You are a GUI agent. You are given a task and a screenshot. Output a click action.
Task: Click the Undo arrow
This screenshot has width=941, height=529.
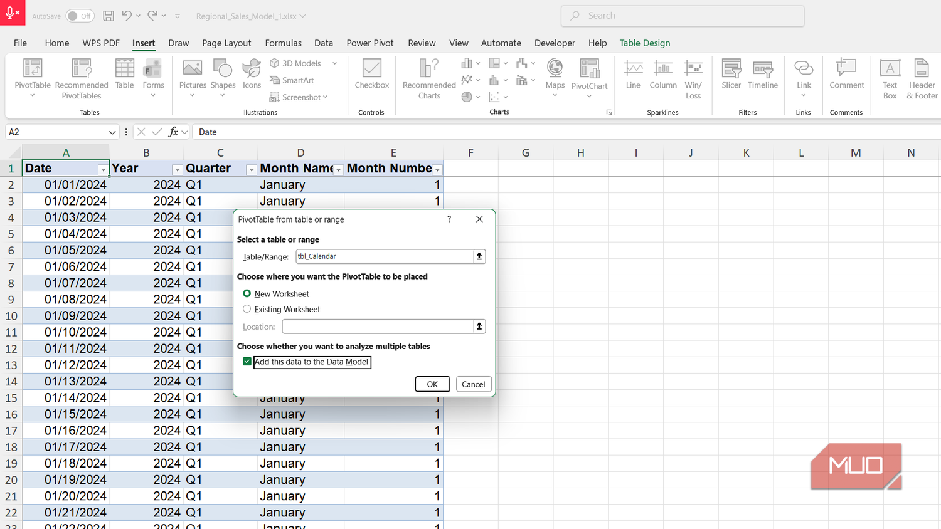[127, 16]
